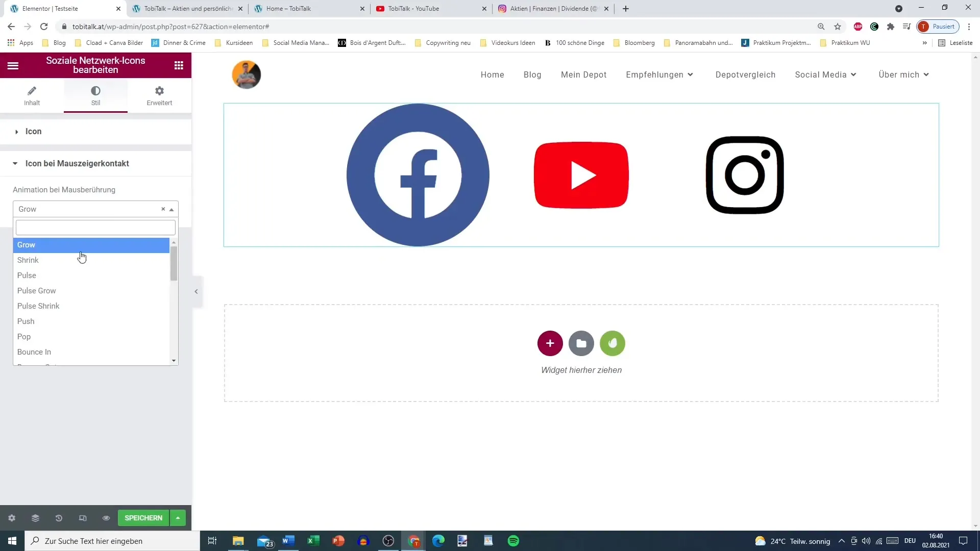The height and width of the screenshot is (551, 980).
Task: Click the green Envato elements button
Action: [x=612, y=343]
